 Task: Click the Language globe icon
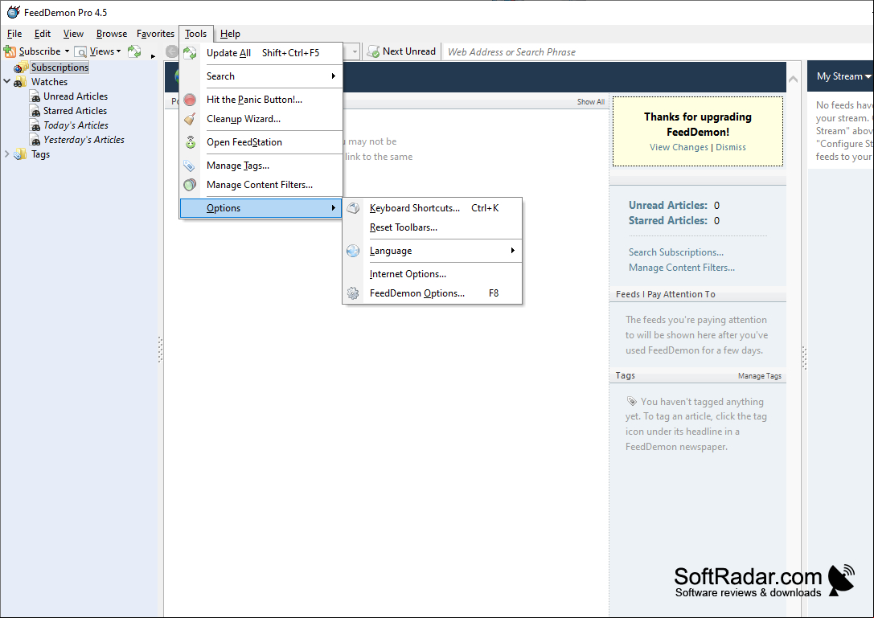[x=353, y=251]
